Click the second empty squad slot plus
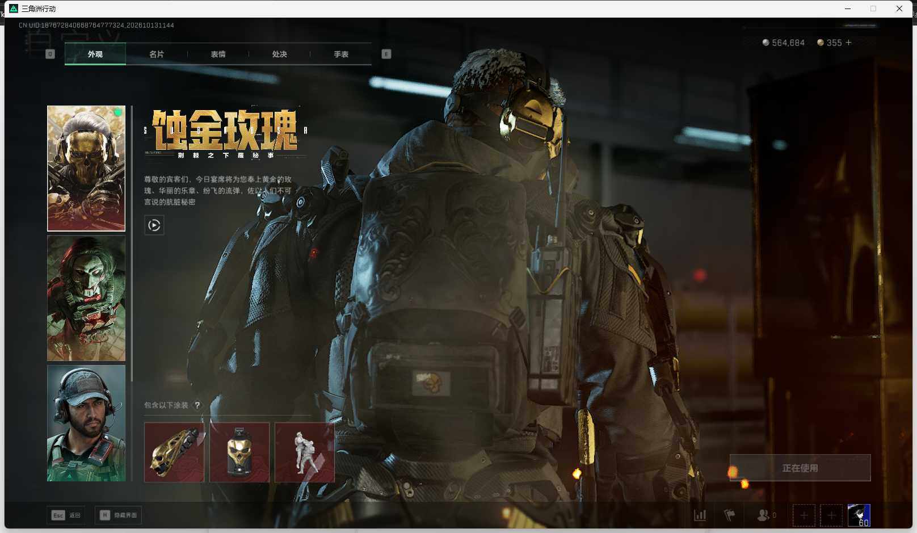Viewport: 917px width, 533px height. (831, 515)
